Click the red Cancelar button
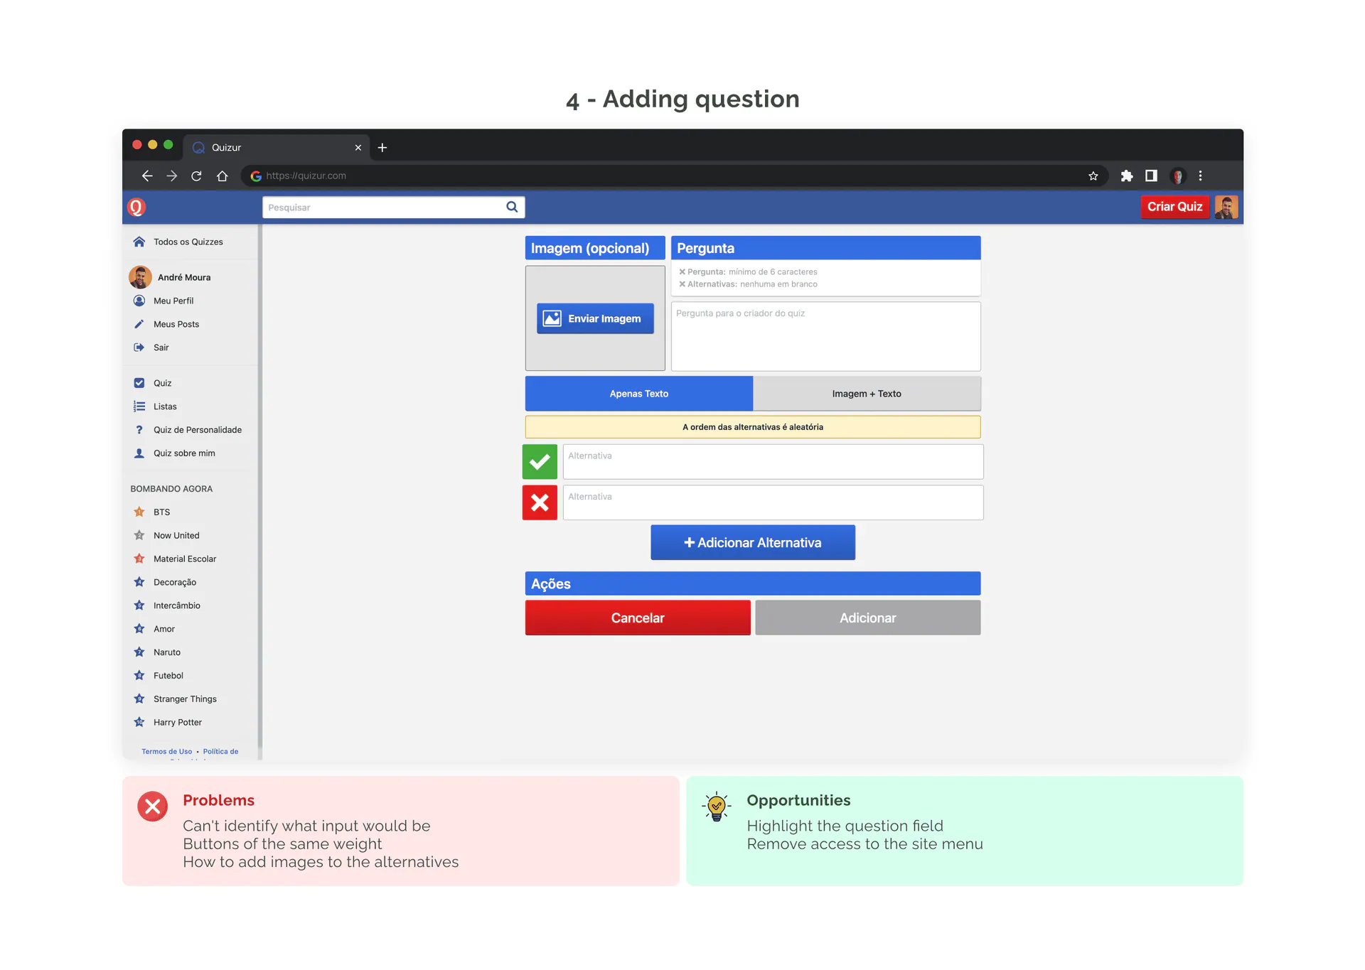1365x970 pixels. coord(638,618)
